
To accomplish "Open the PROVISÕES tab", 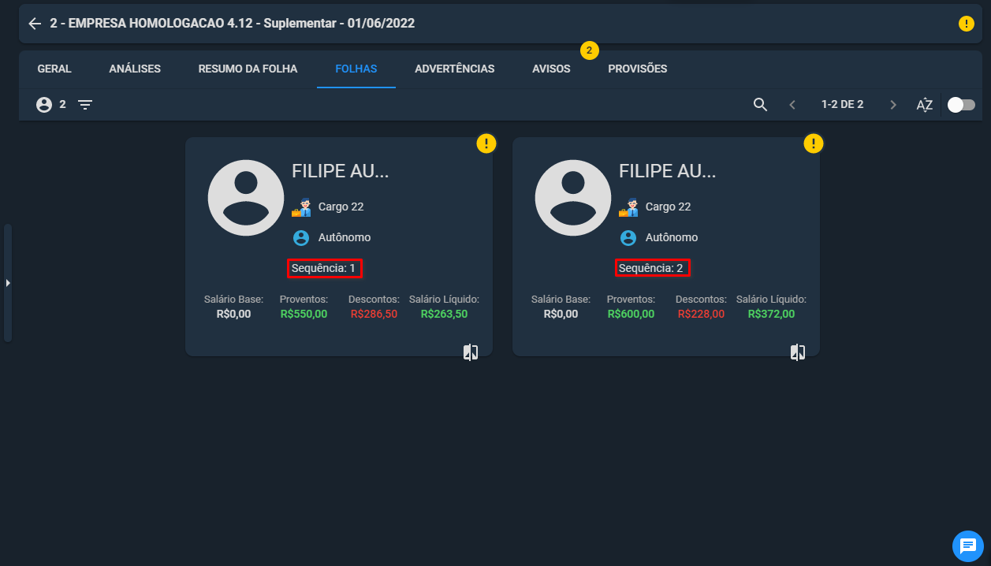I will 638,69.
